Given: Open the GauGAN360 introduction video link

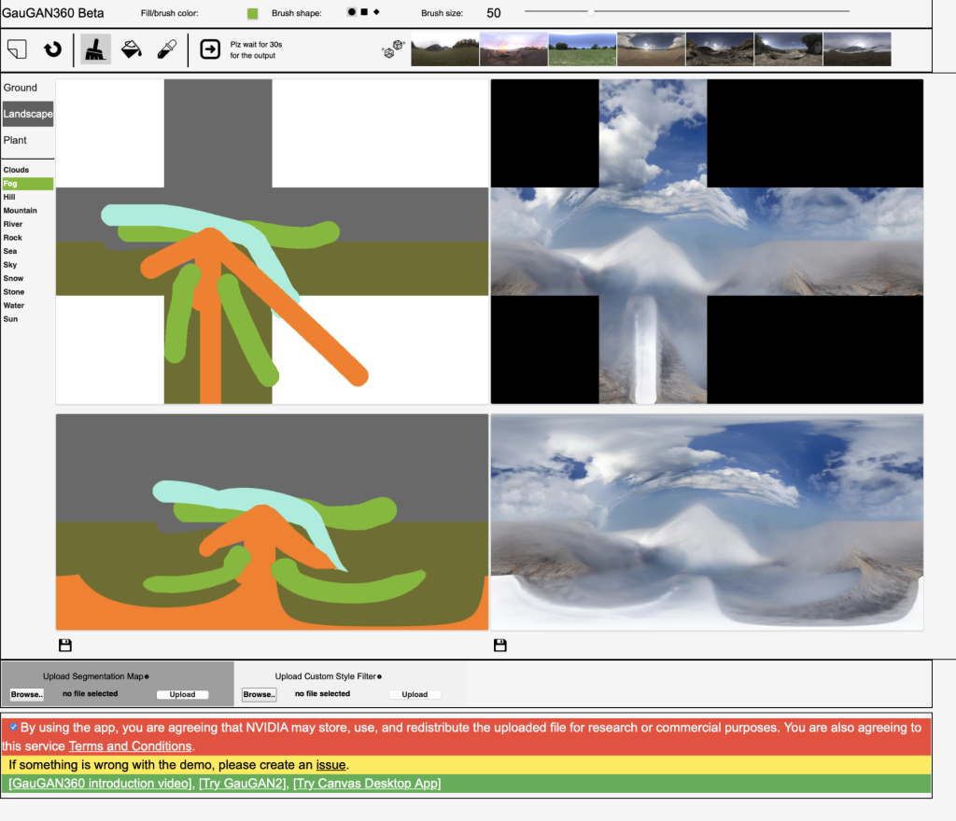Looking at the screenshot, I should tap(102, 784).
